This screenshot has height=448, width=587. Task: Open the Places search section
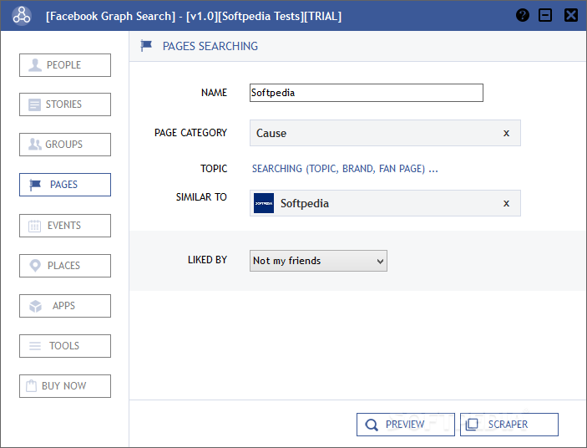pos(65,266)
